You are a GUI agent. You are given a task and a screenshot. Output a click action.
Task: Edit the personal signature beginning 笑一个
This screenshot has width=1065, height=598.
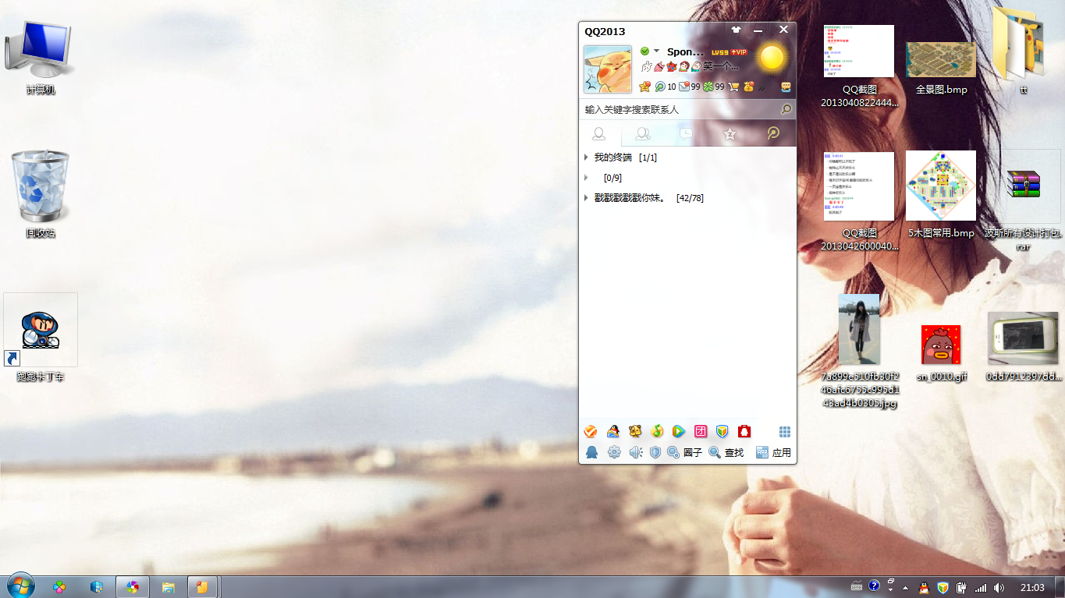(x=721, y=67)
